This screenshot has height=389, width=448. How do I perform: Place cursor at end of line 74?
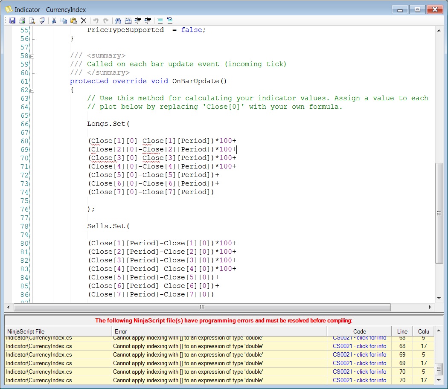[214, 192]
